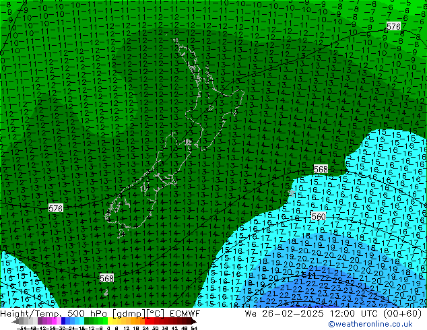Click the ECMWF model label
The image size is (427, 330).
pos(185,313)
